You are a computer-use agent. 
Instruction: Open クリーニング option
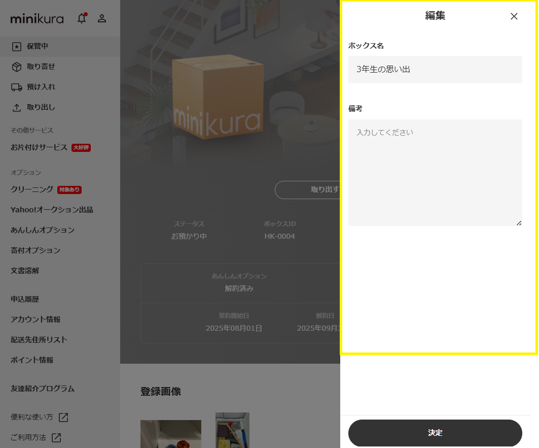tap(32, 189)
